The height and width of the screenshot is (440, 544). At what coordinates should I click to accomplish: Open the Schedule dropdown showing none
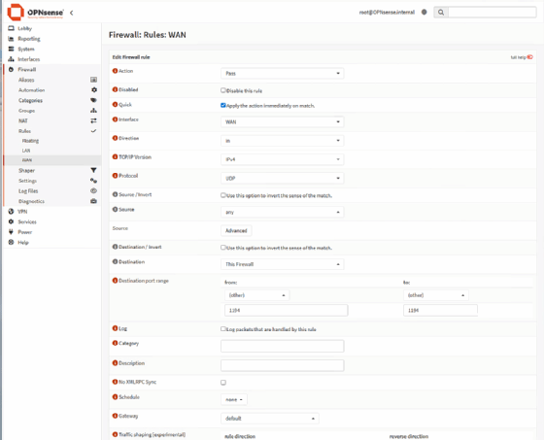[234, 400]
